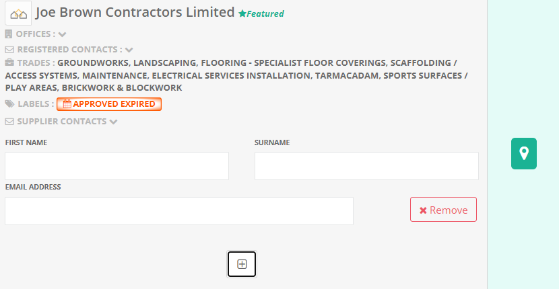The height and width of the screenshot is (289, 559).
Task: Open Joe Brown Contractors Limited company name
Action: (135, 13)
